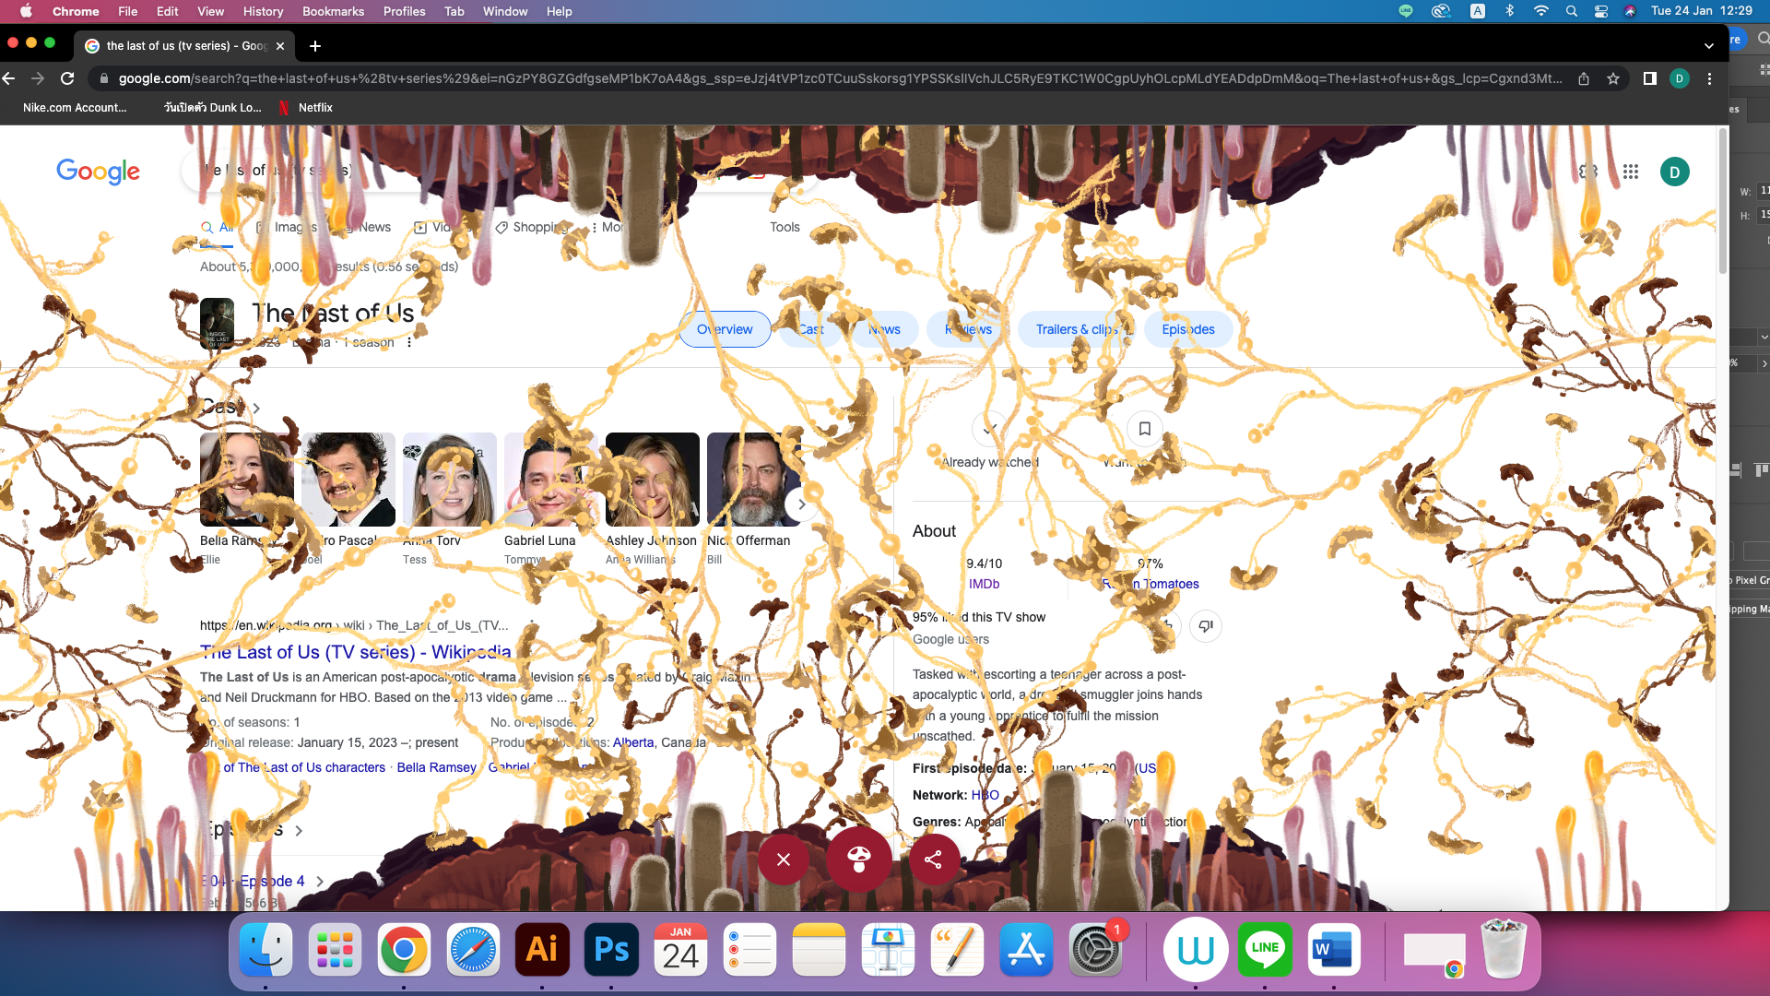Open the File menu
This screenshot has height=996, width=1770.
pyautogui.click(x=128, y=11)
